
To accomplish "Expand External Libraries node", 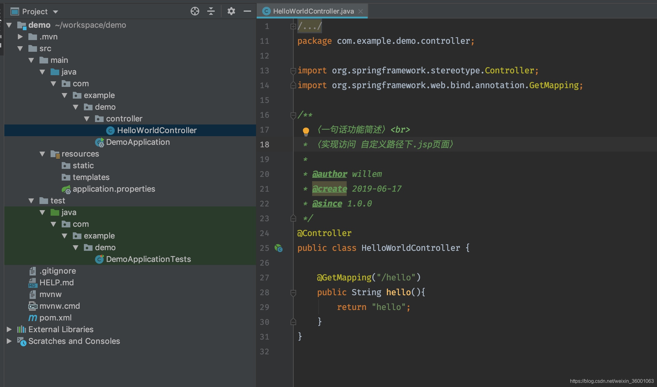I will 9,329.
